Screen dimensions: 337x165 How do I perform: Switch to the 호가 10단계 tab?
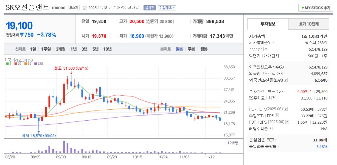click(308, 24)
